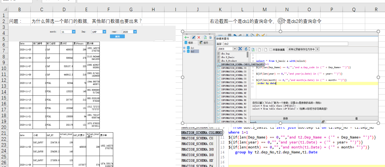The width and height of the screenshot is (385, 167).
Task: Click the 'group by t2.dep_No' SQL line
Action: click(x=276, y=152)
